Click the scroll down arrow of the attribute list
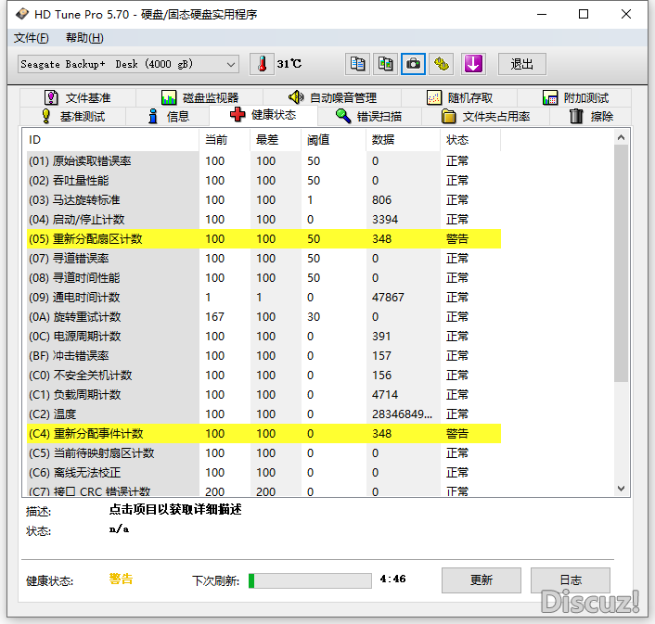The height and width of the screenshot is (624, 655). coord(622,488)
